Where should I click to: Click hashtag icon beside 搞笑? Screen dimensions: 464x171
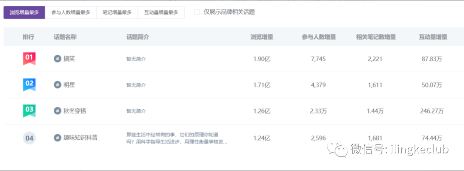(x=58, y=59)
